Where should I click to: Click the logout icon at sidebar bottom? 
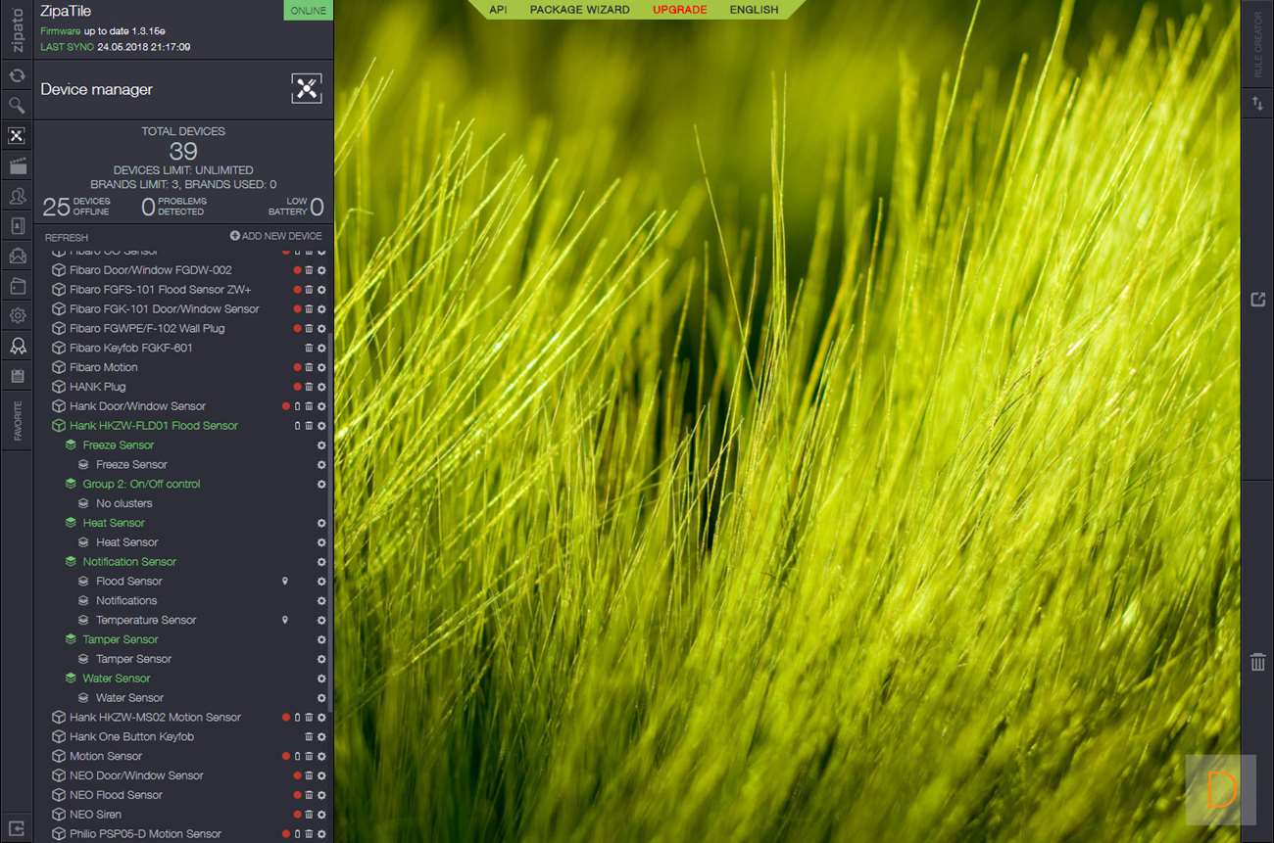[17, 827]
